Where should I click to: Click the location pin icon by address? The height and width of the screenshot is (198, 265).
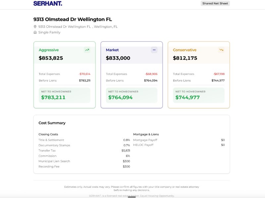pyautogui.click(x=35, y=27)
